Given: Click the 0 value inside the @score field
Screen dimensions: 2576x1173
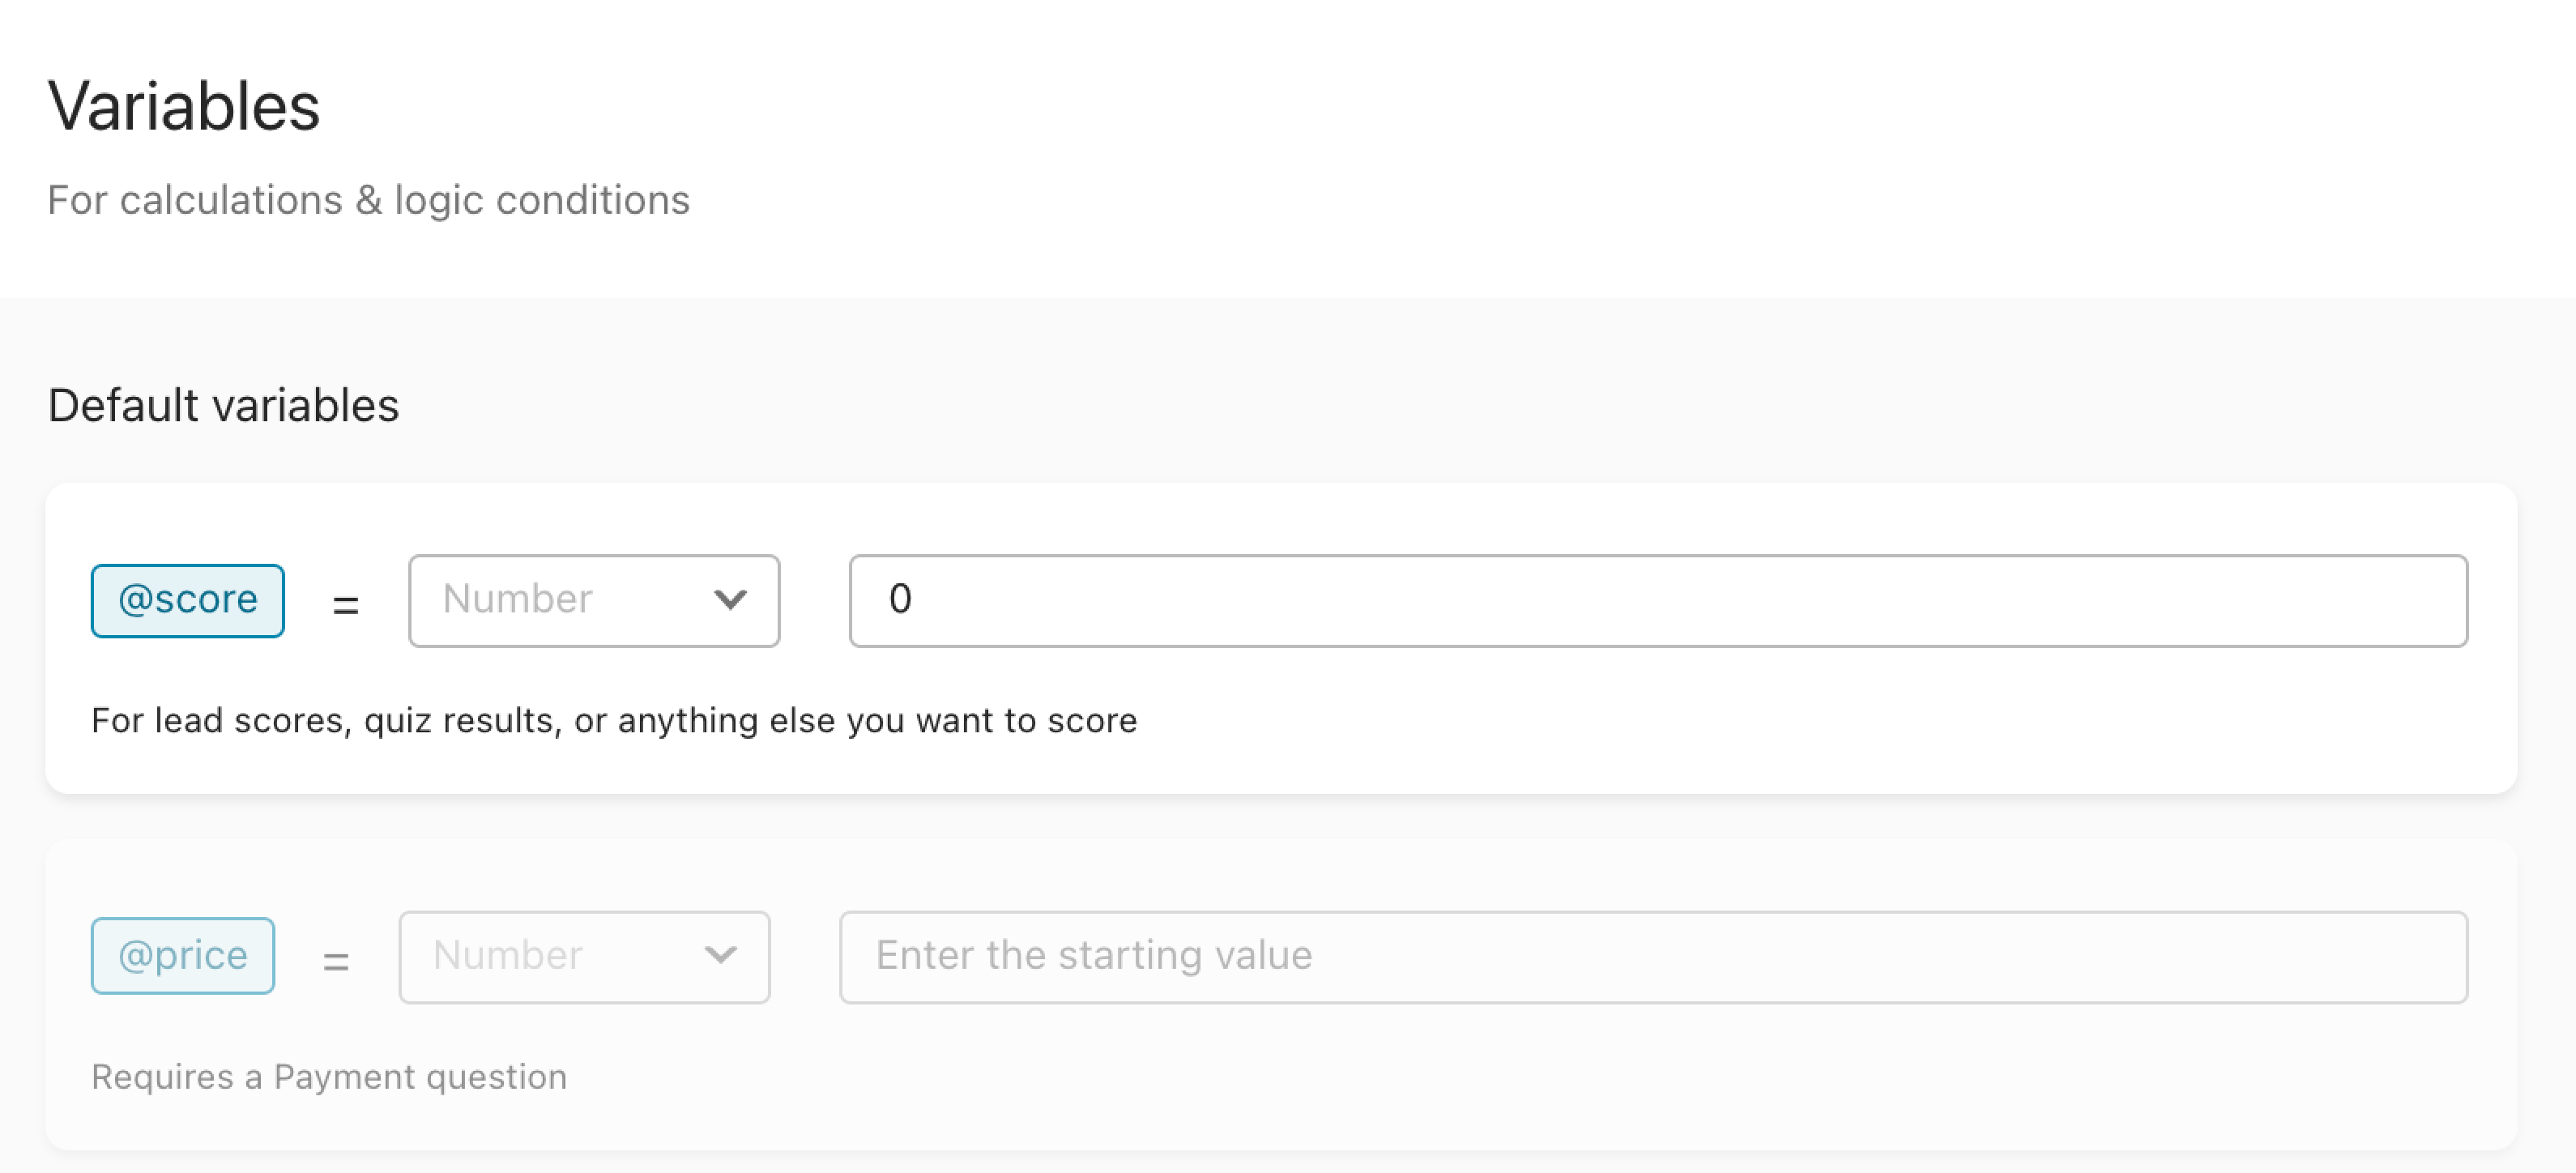Looking at the screenshot, I should 900,599.
